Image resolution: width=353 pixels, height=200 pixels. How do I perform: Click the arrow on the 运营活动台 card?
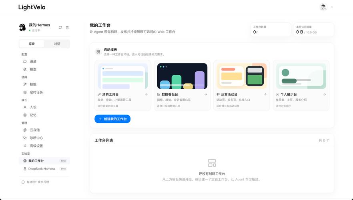click(265, 94)
